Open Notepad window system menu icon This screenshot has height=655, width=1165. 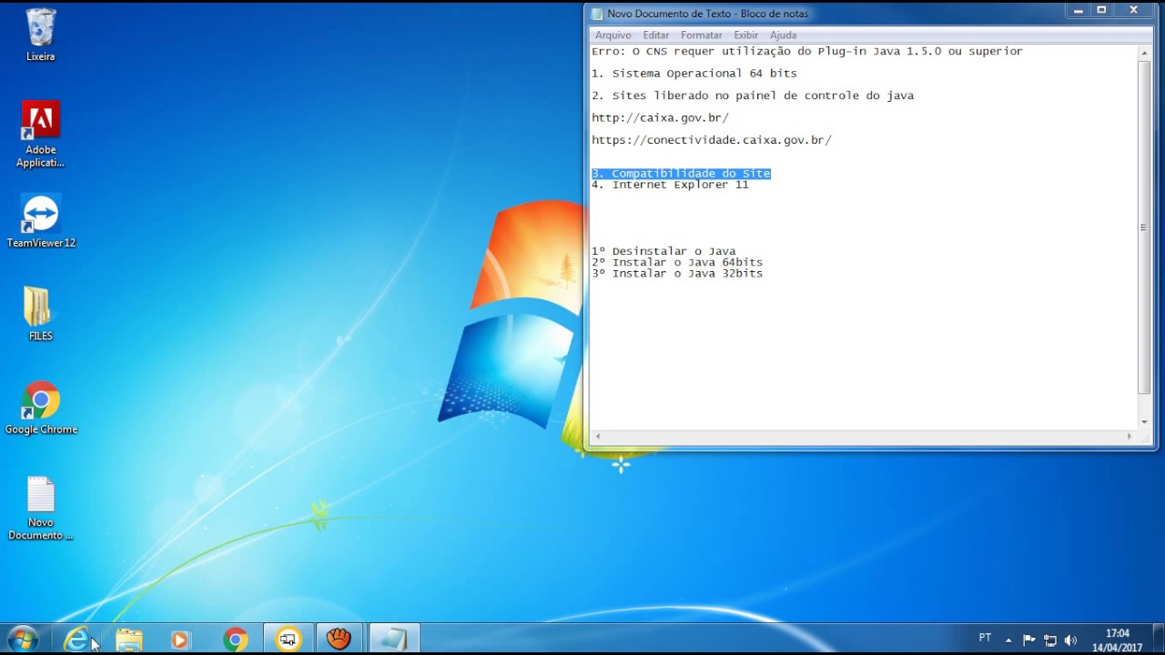(597, 14)
